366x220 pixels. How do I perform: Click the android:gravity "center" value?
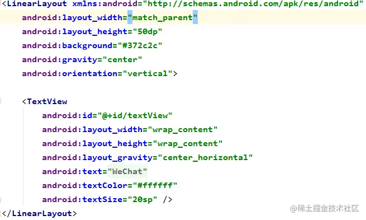(122, 59)
